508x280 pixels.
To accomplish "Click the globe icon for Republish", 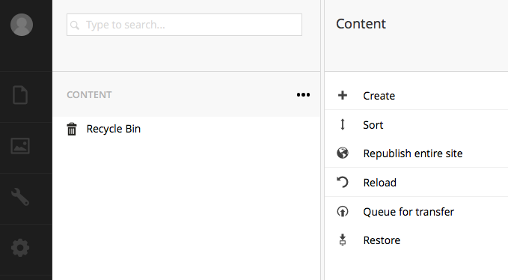I will 343,153.
